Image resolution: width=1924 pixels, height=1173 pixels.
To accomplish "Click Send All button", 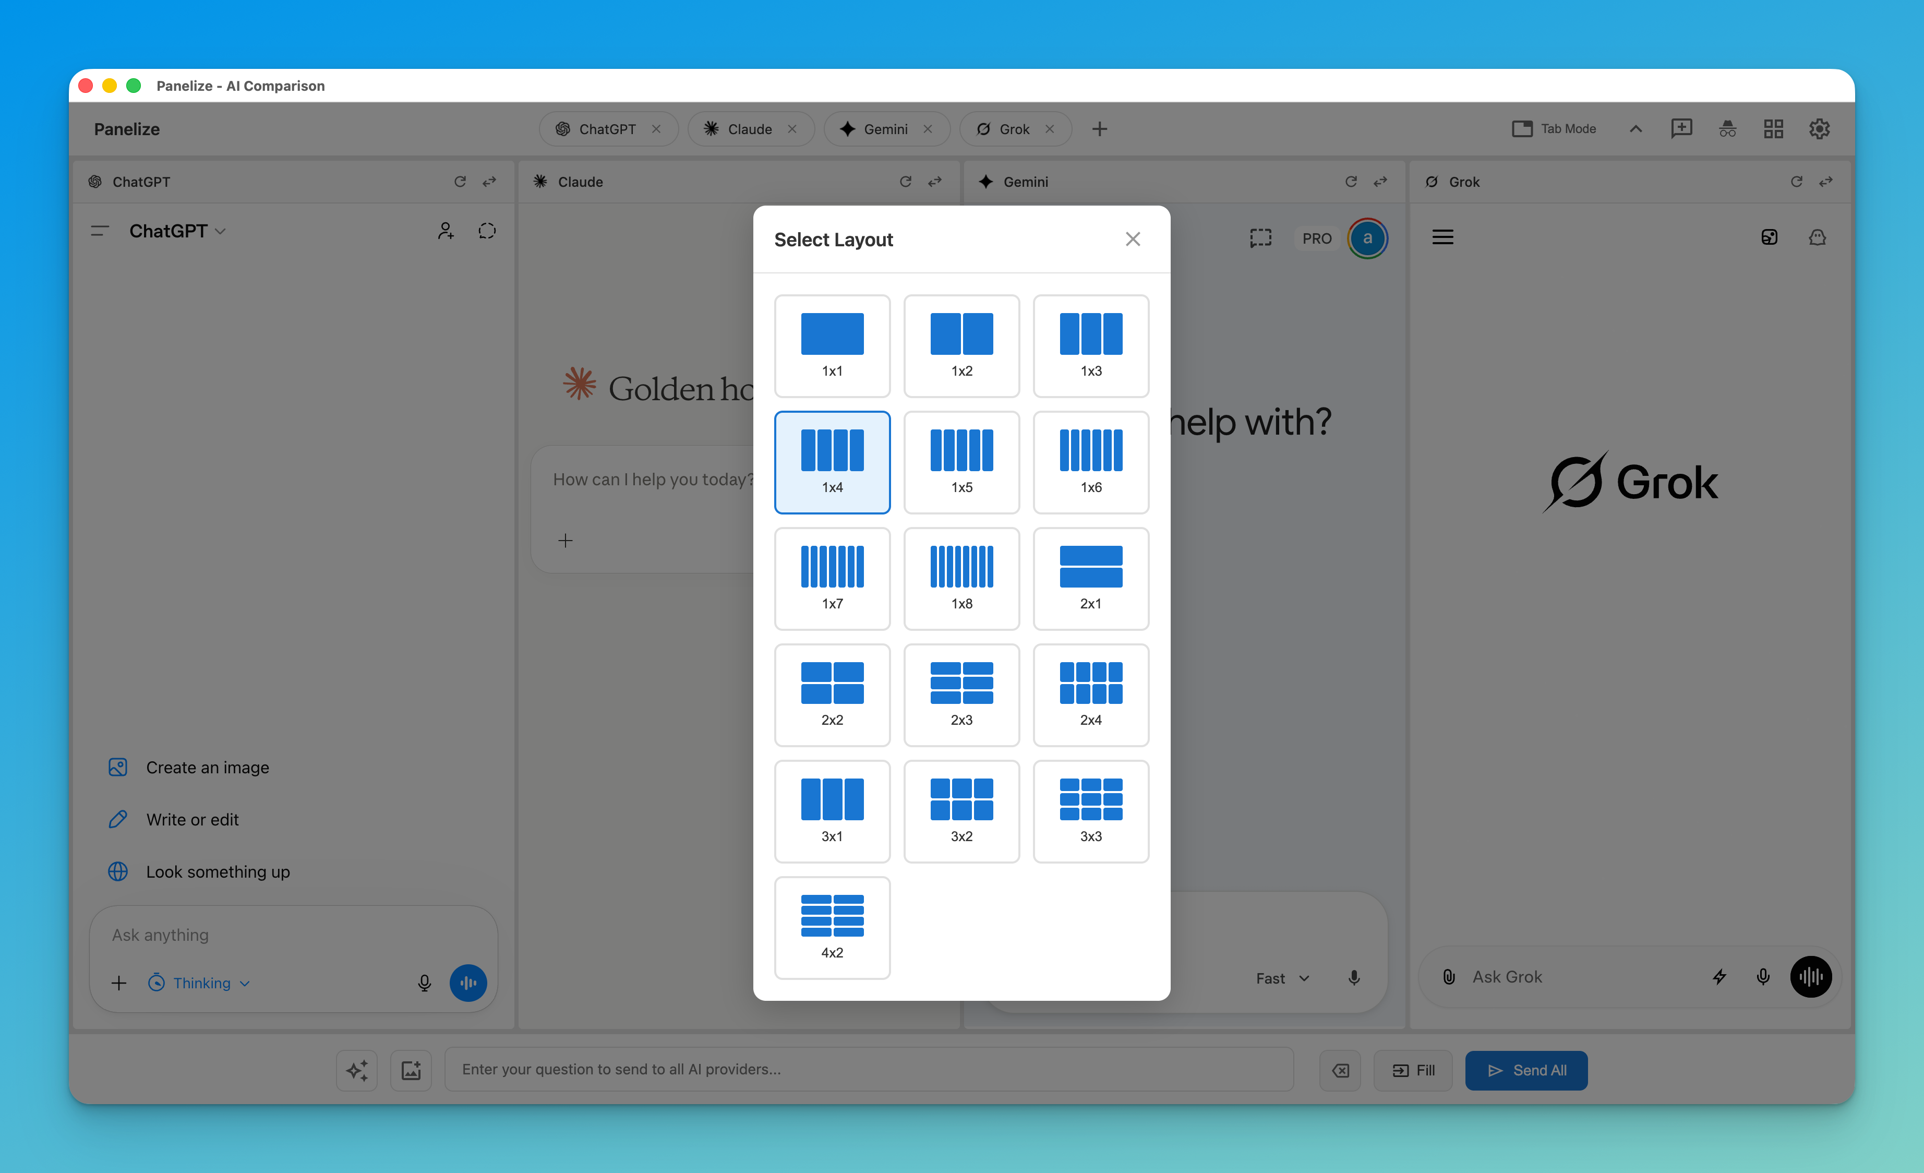I will coord(1526,1070).
